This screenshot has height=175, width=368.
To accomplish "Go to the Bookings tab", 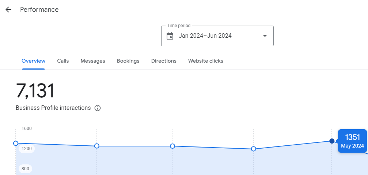I will point(128,61).
